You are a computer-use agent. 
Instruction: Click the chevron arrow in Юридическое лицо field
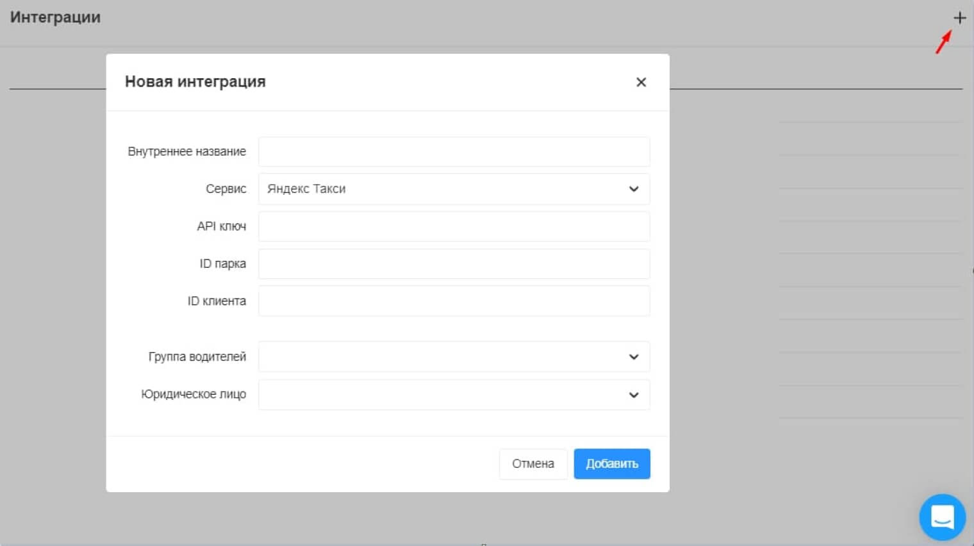pos(634,395)
